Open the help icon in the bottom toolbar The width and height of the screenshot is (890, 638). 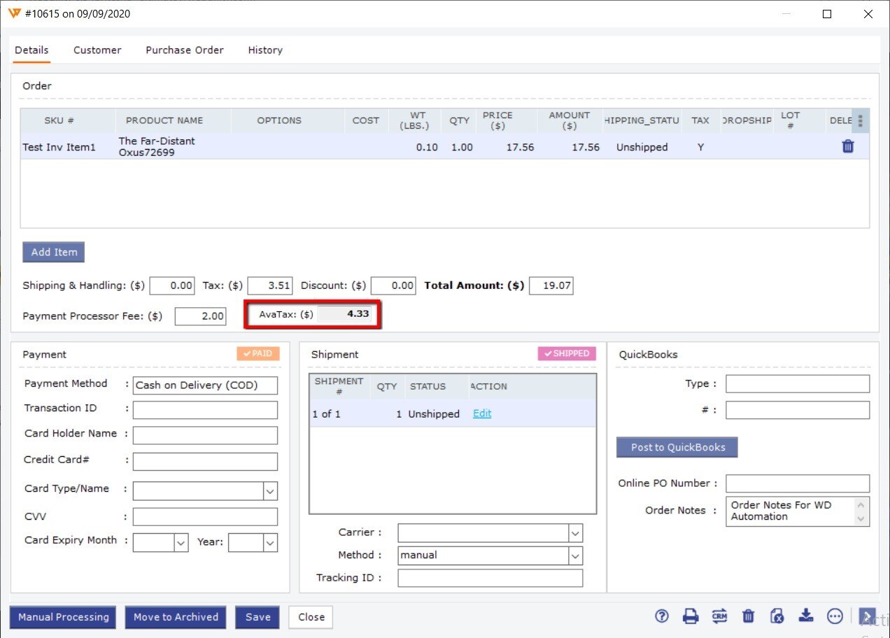[x=662, y=616]
